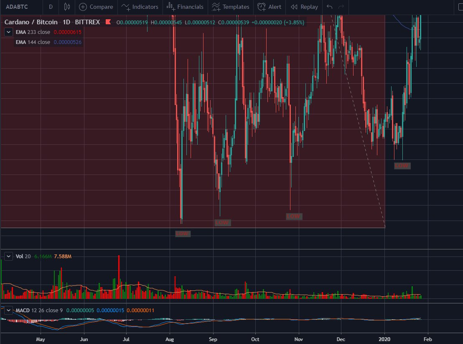Open the ADABTC symbol search field
This screenshot has width=463, height=344.
click(x=17, y=7)
